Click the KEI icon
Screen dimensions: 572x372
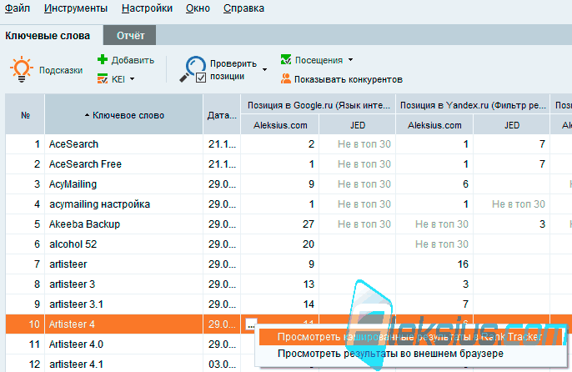click(x=103, y=78)
